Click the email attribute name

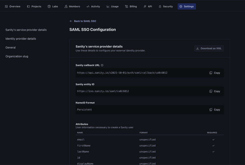(x=81, y=140)
